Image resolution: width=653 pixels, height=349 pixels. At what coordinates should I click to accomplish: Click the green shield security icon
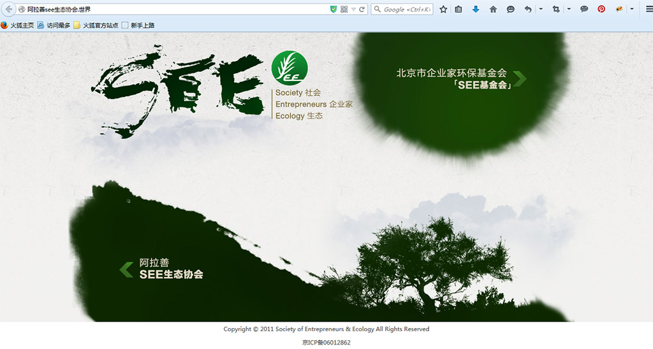[333, 9]
